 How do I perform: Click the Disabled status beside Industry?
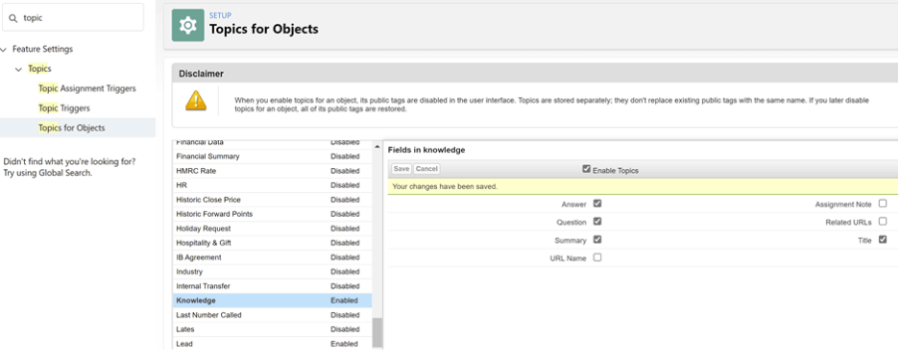(x=345, y=272)
